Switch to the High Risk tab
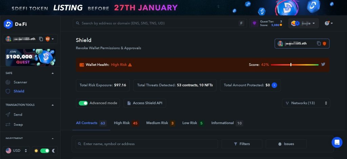Screen dimensions: 347x159 click(126, 123)
